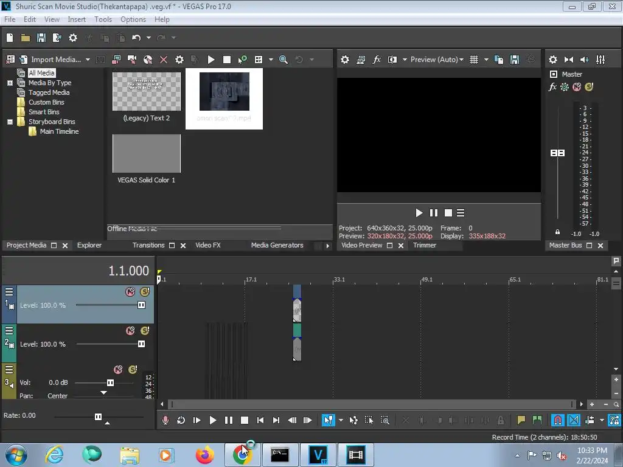Open the File menu
Viewport: 623px width, 467px height.
[10, 19]
